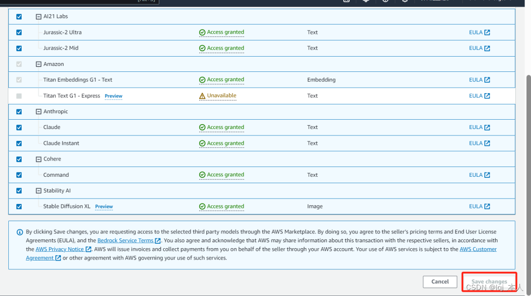Collapse the AI21 Labs group
This screenshot has height=296, width=531.
coord(39,17)
